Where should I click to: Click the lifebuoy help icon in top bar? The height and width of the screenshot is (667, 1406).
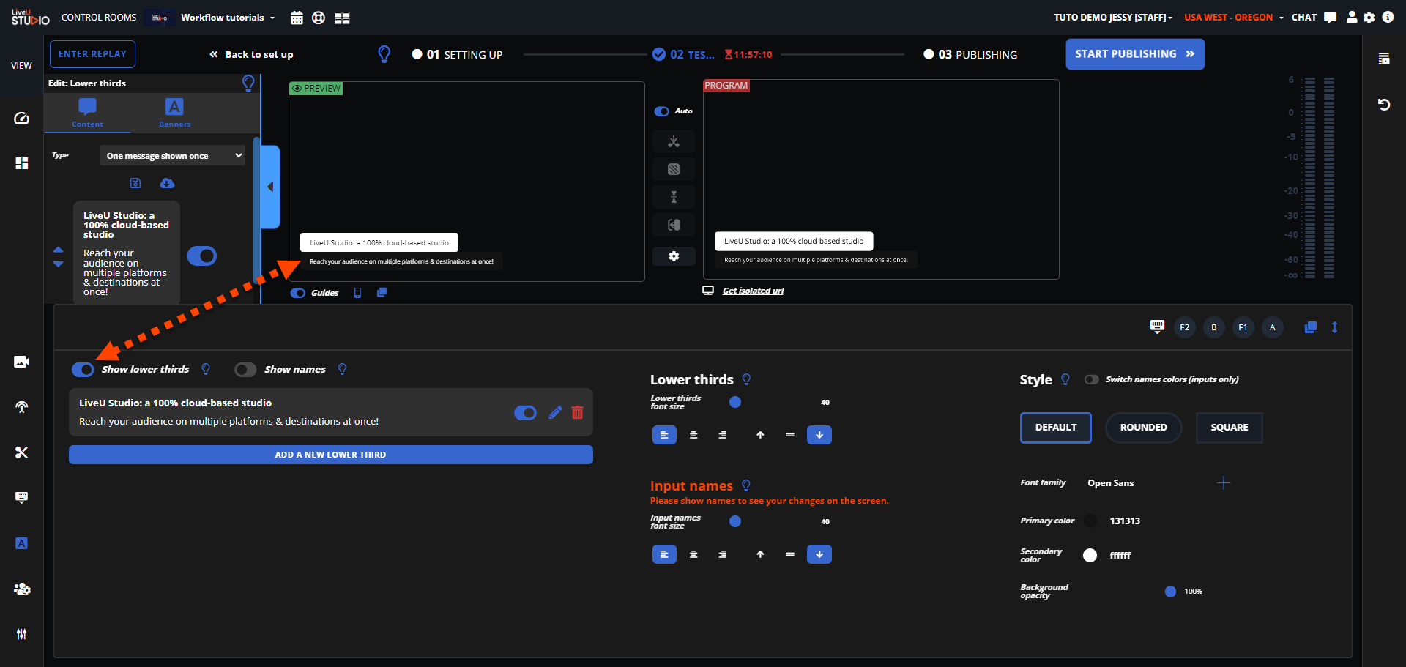click(319, 18)
